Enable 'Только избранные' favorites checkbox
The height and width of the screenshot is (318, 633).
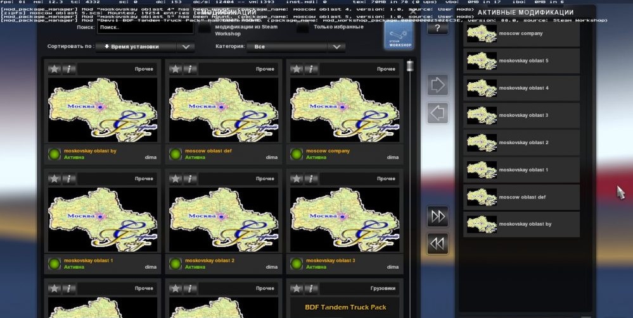[303, 28]
